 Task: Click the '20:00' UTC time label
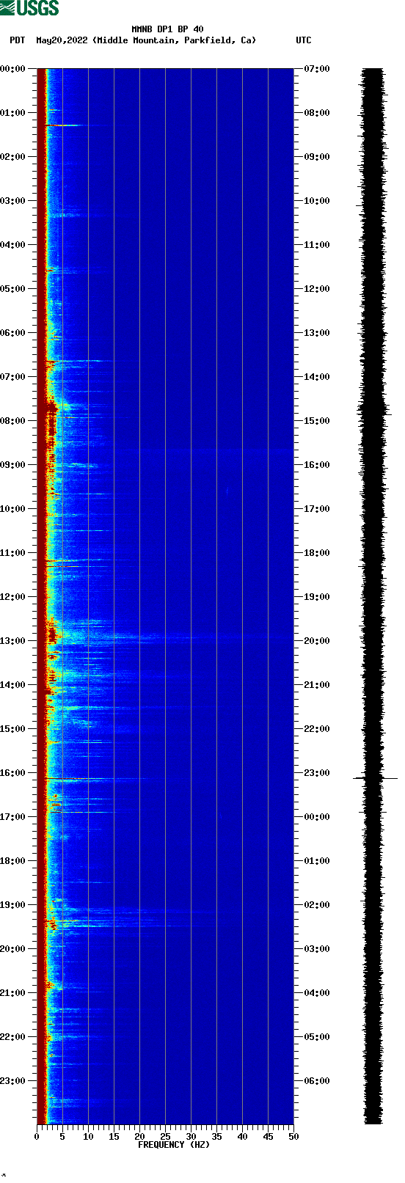tap(317, 641)
